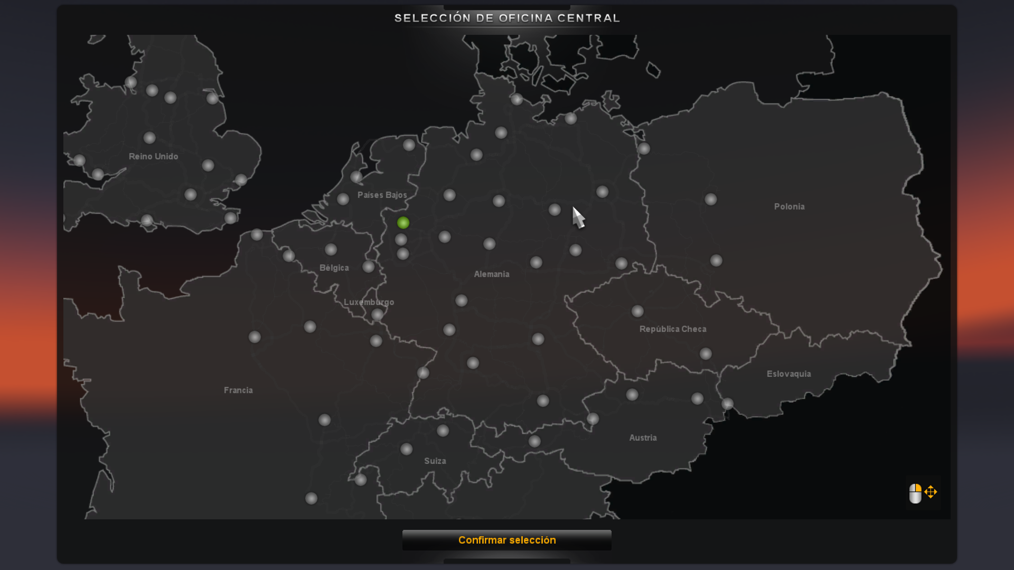
Task: Pick the city marker directly beneath the green marker
Action: coord(401,240)
